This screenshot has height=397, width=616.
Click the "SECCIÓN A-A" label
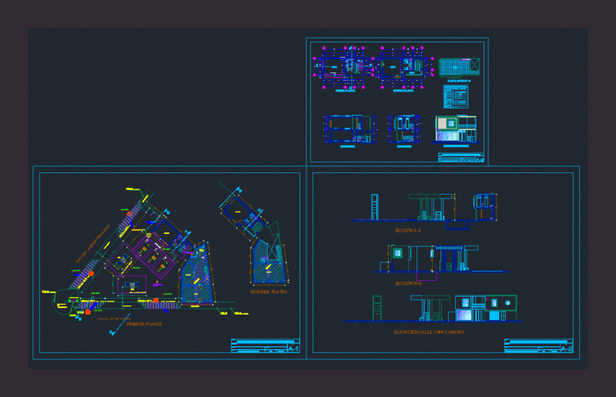[x=408, y=231]
